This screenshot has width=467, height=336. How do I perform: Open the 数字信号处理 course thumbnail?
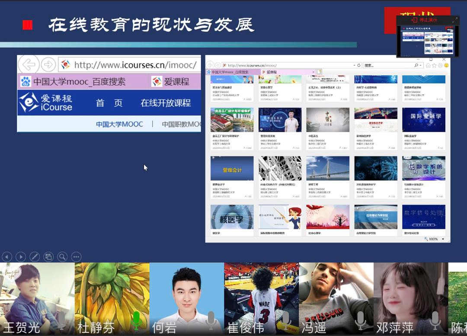pos(424,217)
